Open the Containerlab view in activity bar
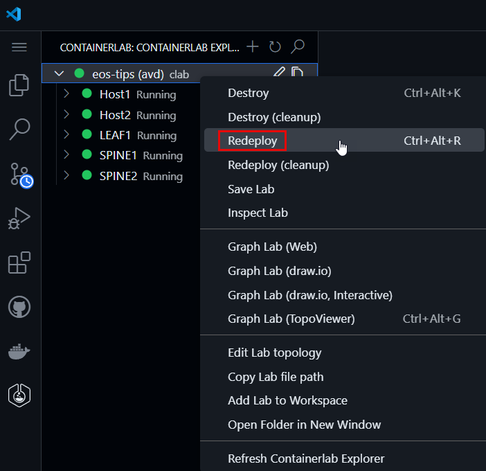This screenshot has width=486, height=471. click(x=19, y=396)
